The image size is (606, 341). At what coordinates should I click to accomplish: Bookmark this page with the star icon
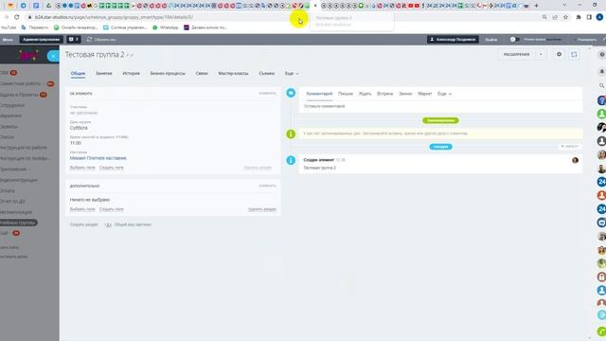pos(566,17)
